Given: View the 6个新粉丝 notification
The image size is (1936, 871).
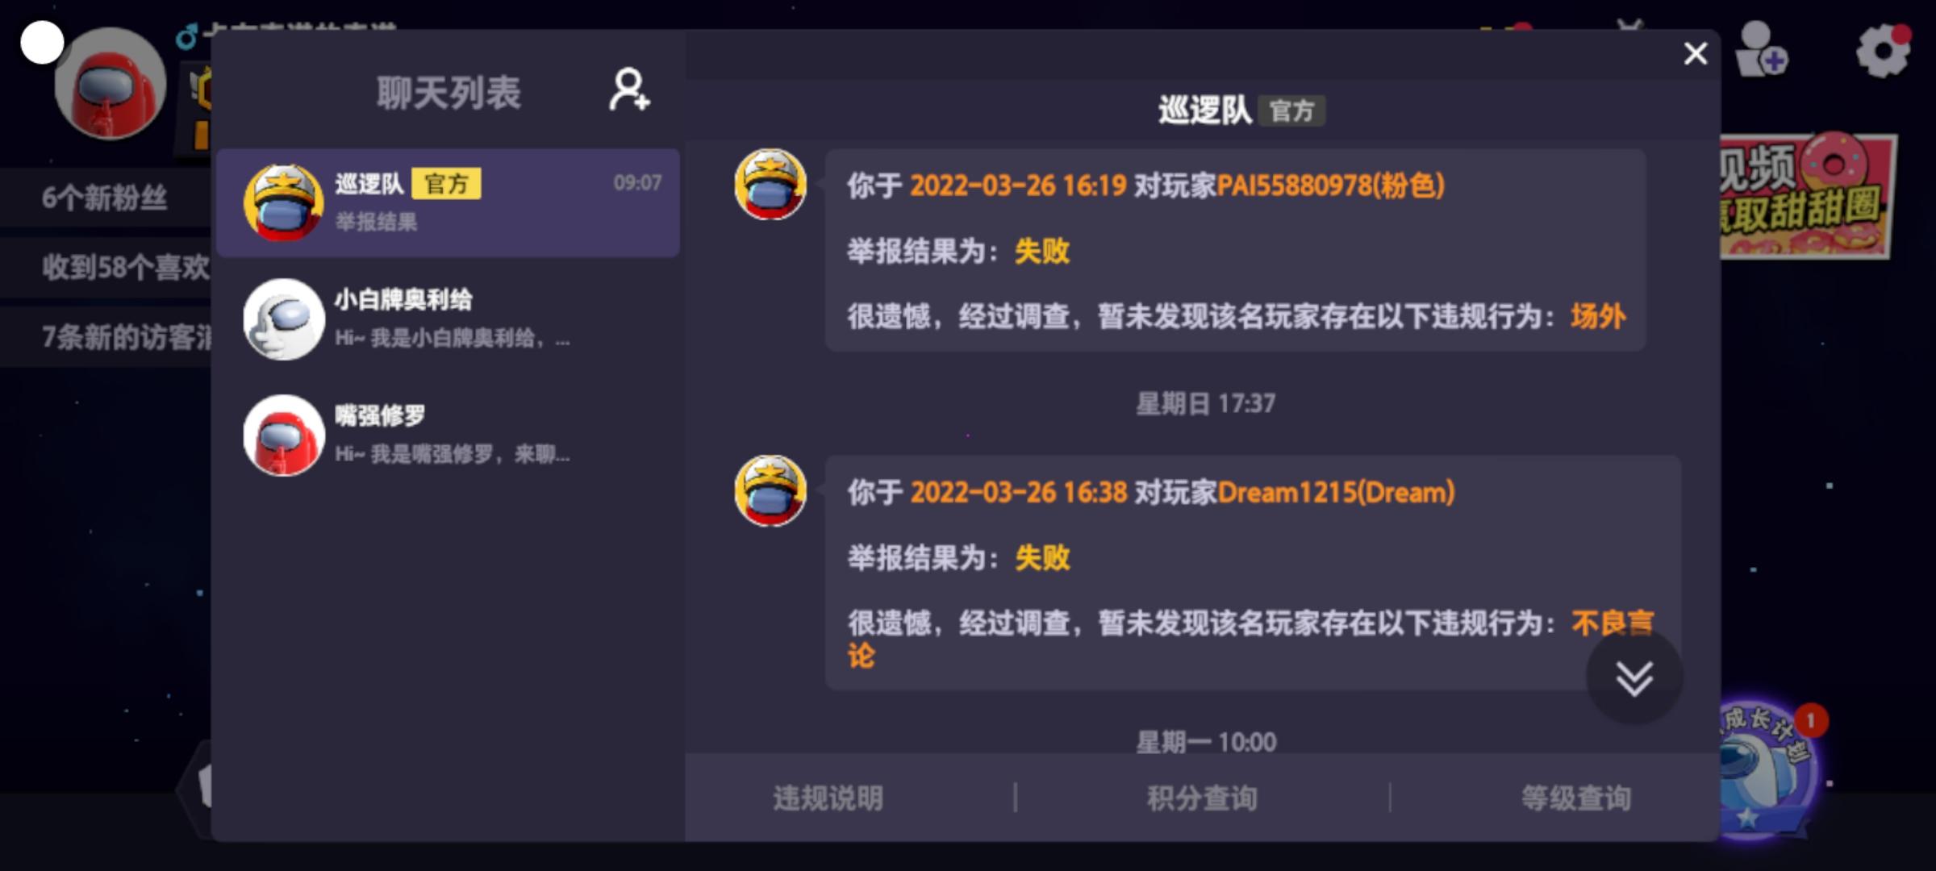Looking at the screenshot, I should point(106,198).
